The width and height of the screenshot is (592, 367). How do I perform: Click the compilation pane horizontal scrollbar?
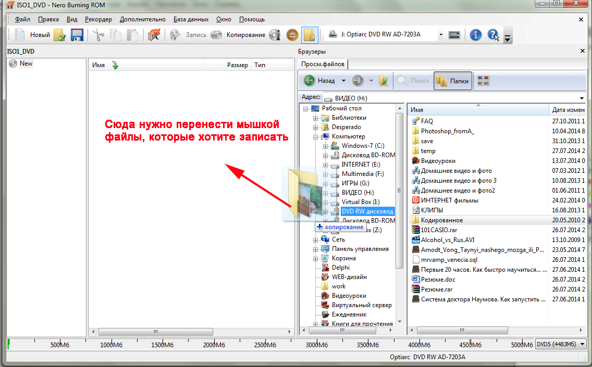[155, 332]
